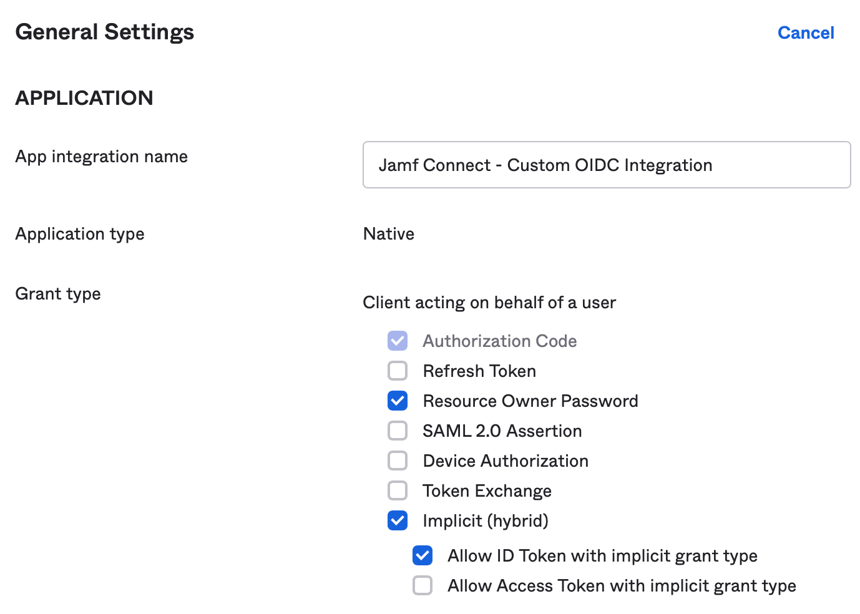
Task: Uncheck Allow ID Token with implicit grant
Action: click(423, 555)
